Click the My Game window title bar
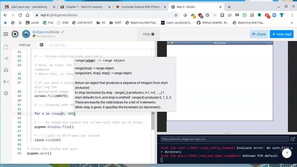Viewport: 297px width, 167px height. click(x=220, y=43)
